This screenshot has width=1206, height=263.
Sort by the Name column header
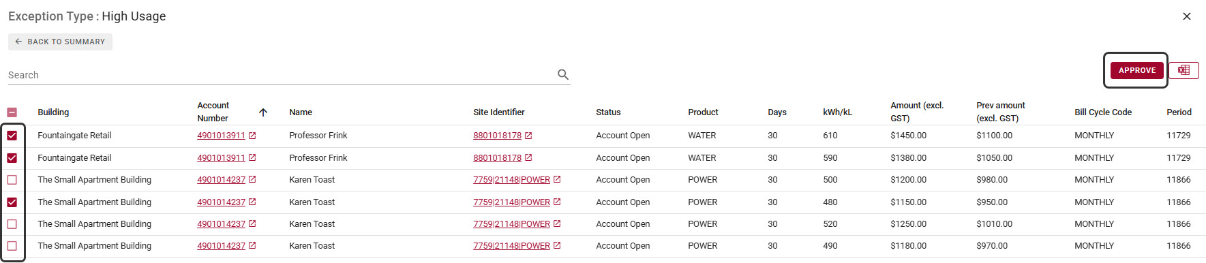coord(301,112)
